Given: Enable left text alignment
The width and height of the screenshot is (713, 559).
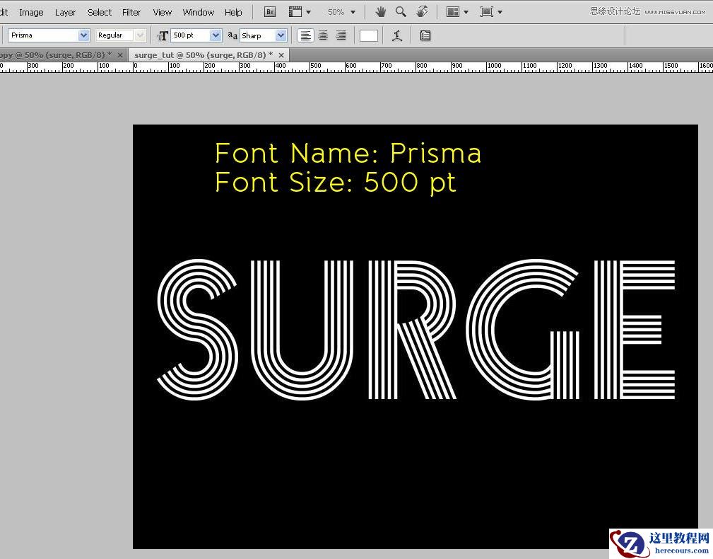Looking at the screenshot, I should 305,35.
